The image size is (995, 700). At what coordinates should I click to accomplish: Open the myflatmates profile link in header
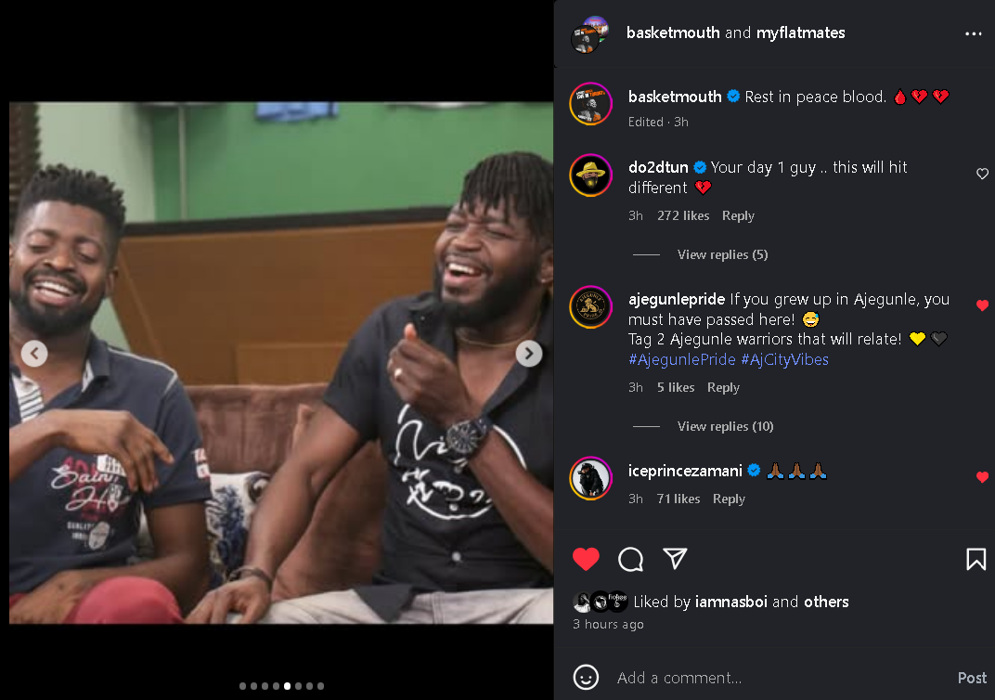[x=800, y=32]
